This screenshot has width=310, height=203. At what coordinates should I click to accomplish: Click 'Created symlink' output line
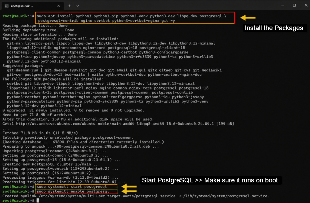tap(136, 196)
